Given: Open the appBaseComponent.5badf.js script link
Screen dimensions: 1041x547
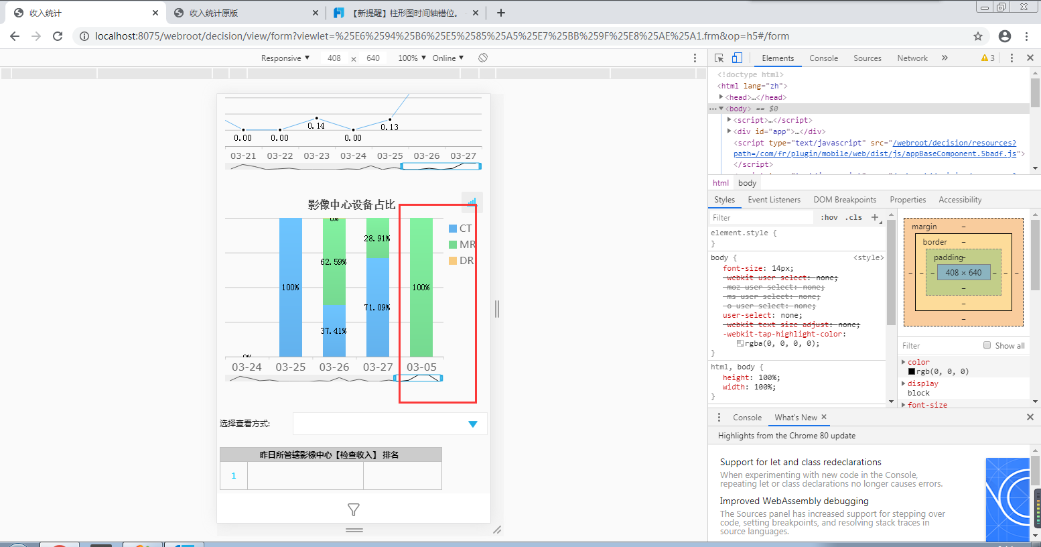Looking at the screenshot, I should (875, 148).
